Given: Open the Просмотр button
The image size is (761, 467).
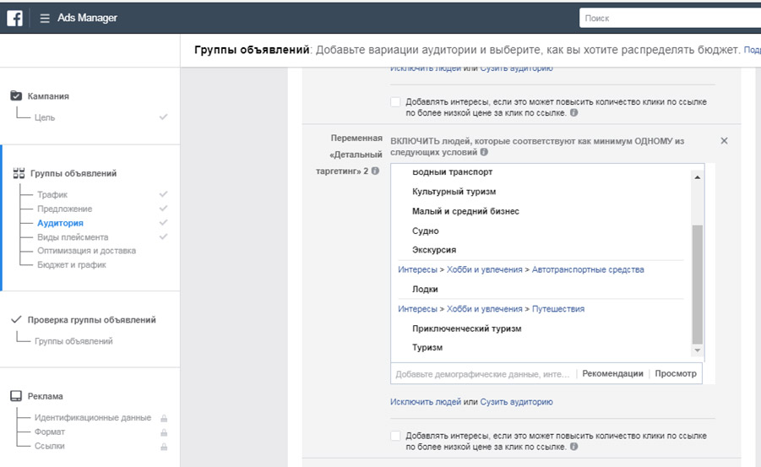Looking at the screenshot, I should tap(676, 373).
